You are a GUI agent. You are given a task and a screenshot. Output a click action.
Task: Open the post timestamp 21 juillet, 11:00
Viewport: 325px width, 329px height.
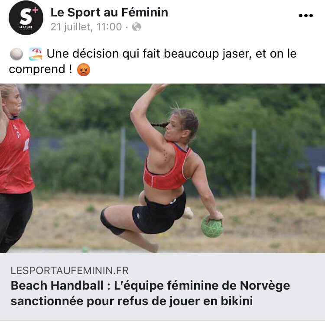86,27
